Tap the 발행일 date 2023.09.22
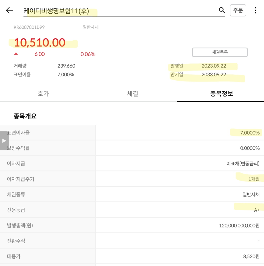 click(x=214, y=66)
